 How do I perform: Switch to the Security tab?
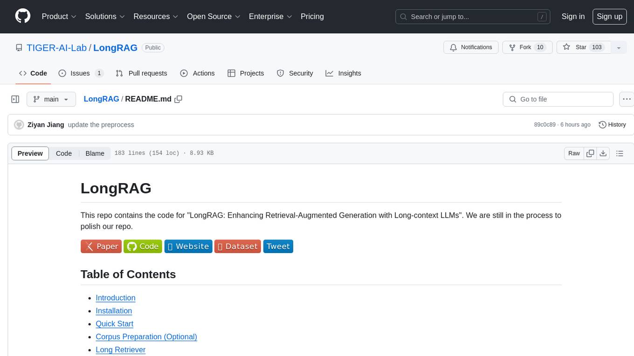295,73
